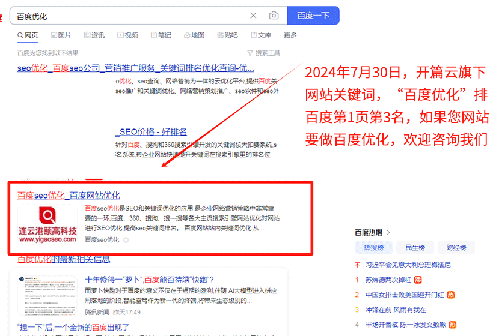Switch to the 资讯 tab
The height and width of the screenshot is (336, 493).
click(x=94, y=35)
